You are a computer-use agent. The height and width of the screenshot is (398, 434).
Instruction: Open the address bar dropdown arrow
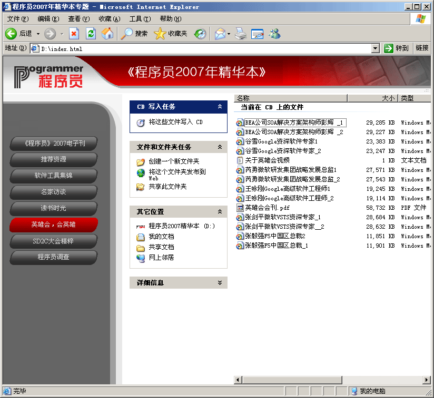click(x=375, y=48)
